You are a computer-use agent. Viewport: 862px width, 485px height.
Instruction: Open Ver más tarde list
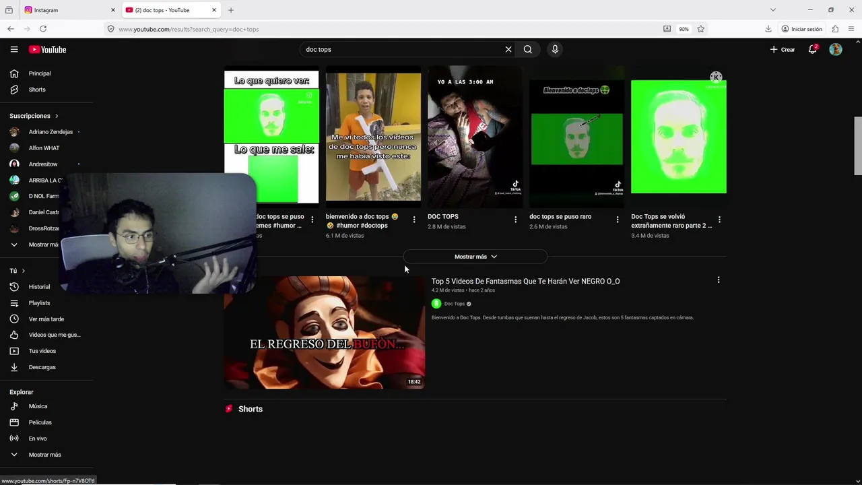[46, 319]
